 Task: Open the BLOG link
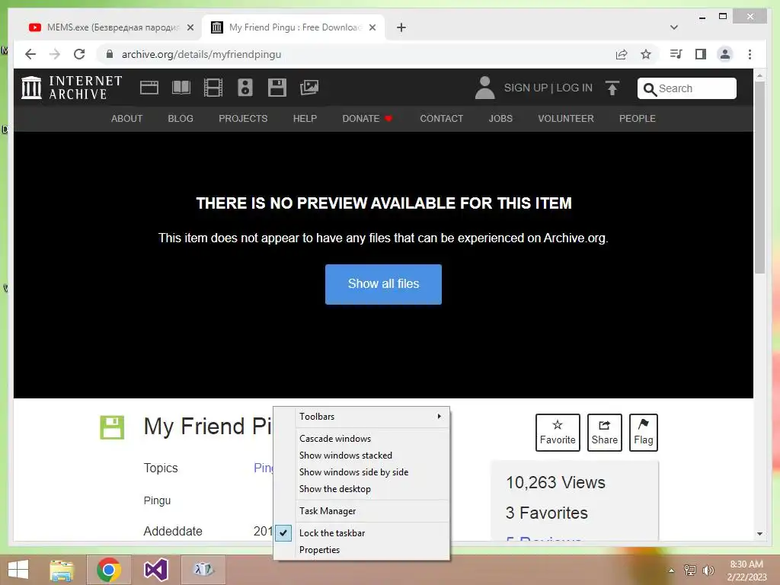[x=181, y=118]
